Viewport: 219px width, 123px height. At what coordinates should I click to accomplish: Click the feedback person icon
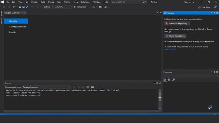pyautogui.click(x=215, y=7)
